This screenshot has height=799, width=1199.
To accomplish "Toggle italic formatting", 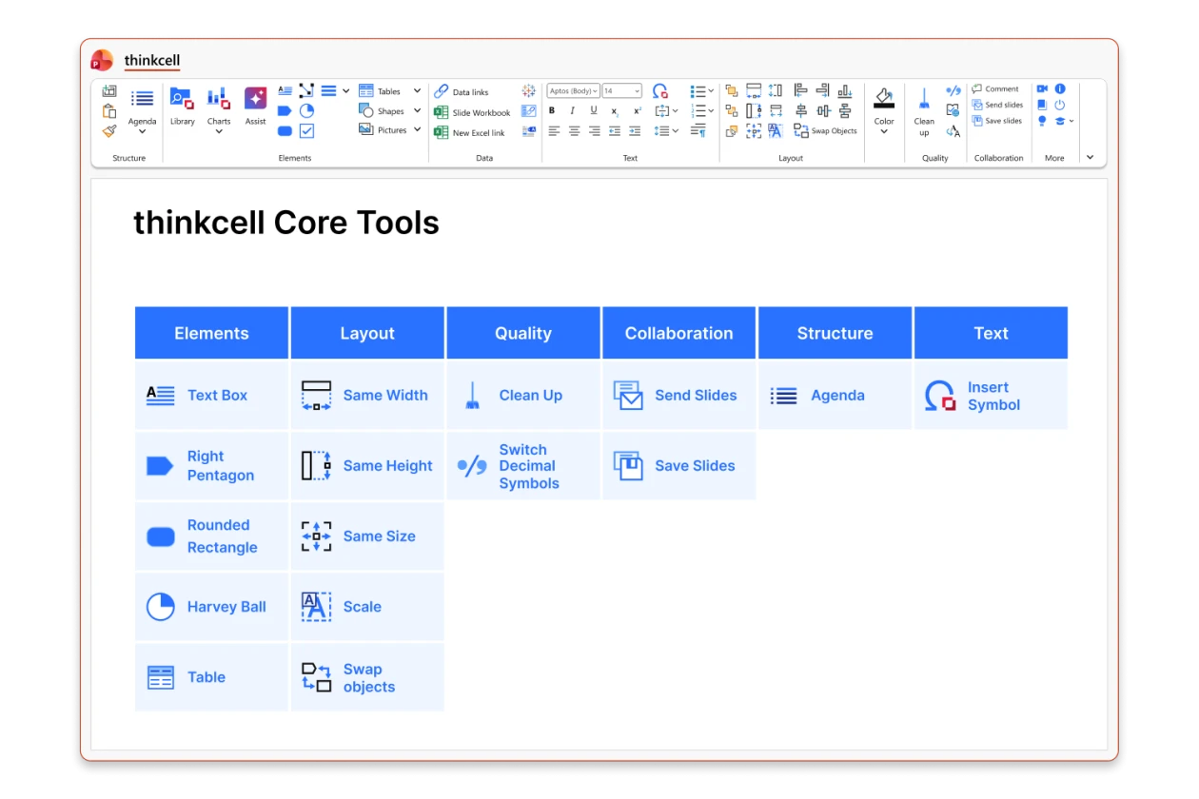I will (572, 110).
